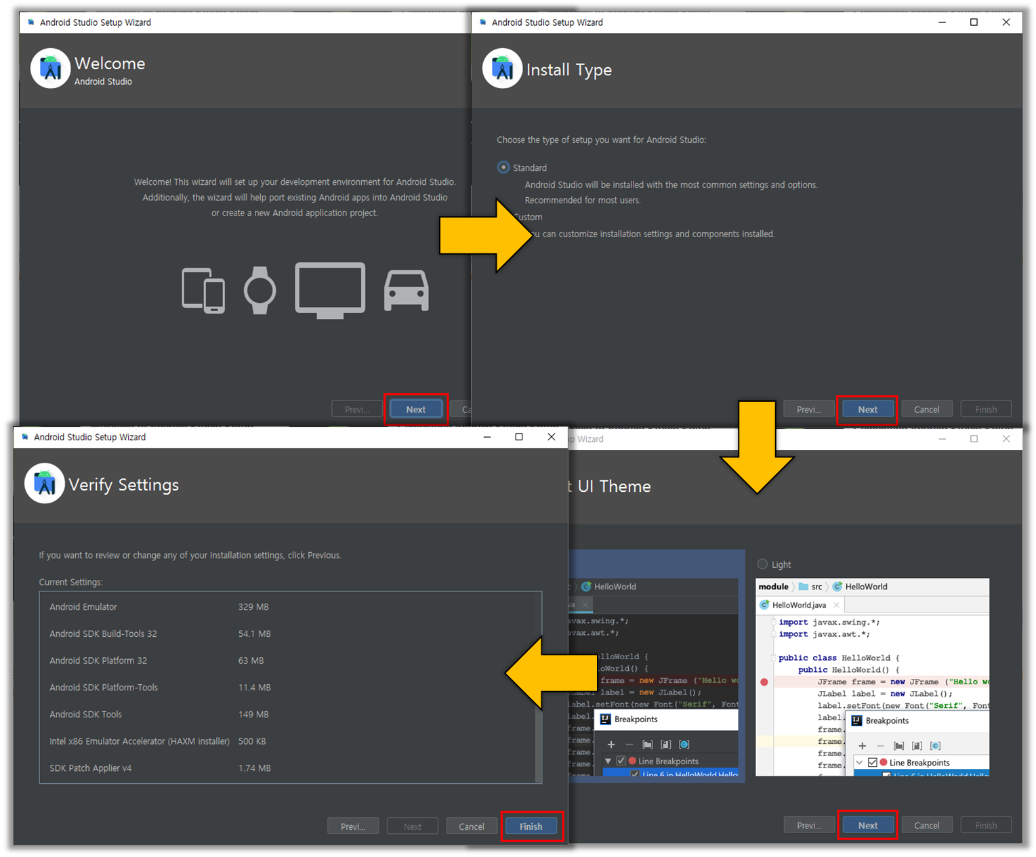Click the 329 MB size value
This screenshot has width=1036, height=857.
coord(253,607)
